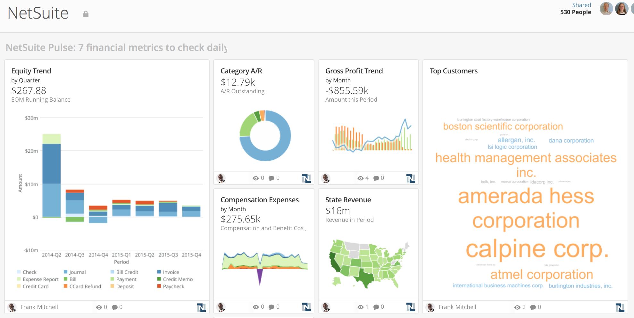634x318 pixels.
Task: Click comment bubble icon on Equity Trend card
Action: pyautogui.click(x=115, y=307)
